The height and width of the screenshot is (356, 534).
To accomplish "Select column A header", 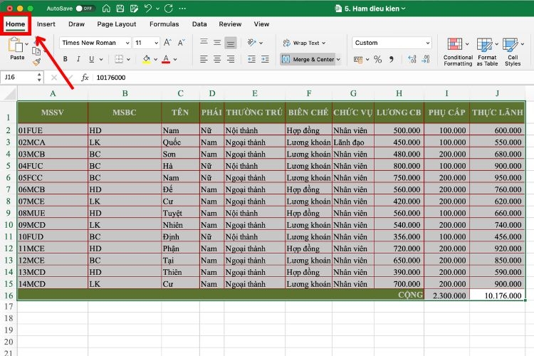I will point(53,93).
